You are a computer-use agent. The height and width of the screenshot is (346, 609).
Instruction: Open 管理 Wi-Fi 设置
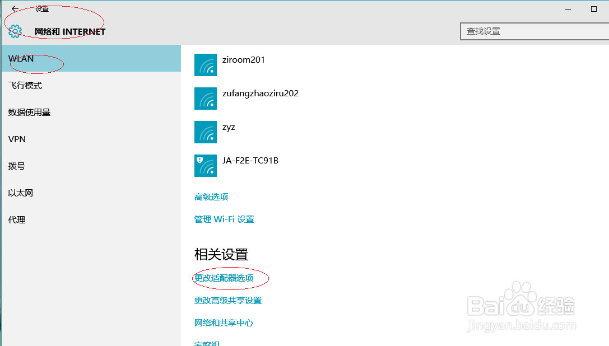(224, 219)
